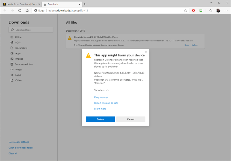
Task: Close the Downloads tab
Action: (x=79, y=4)
